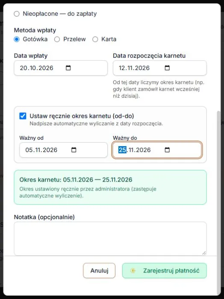Click the Anuluj button
224x299 pixels.
(x=99, y=270)
